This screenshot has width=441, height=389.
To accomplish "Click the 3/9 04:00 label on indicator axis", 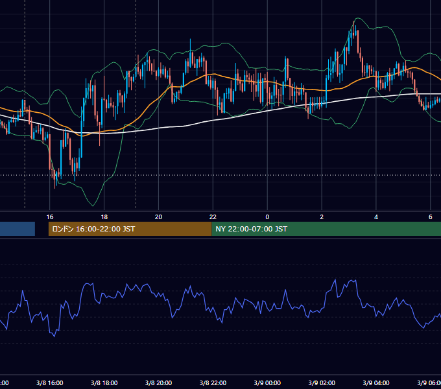I will pyautogui.click(x=376, y=383).
